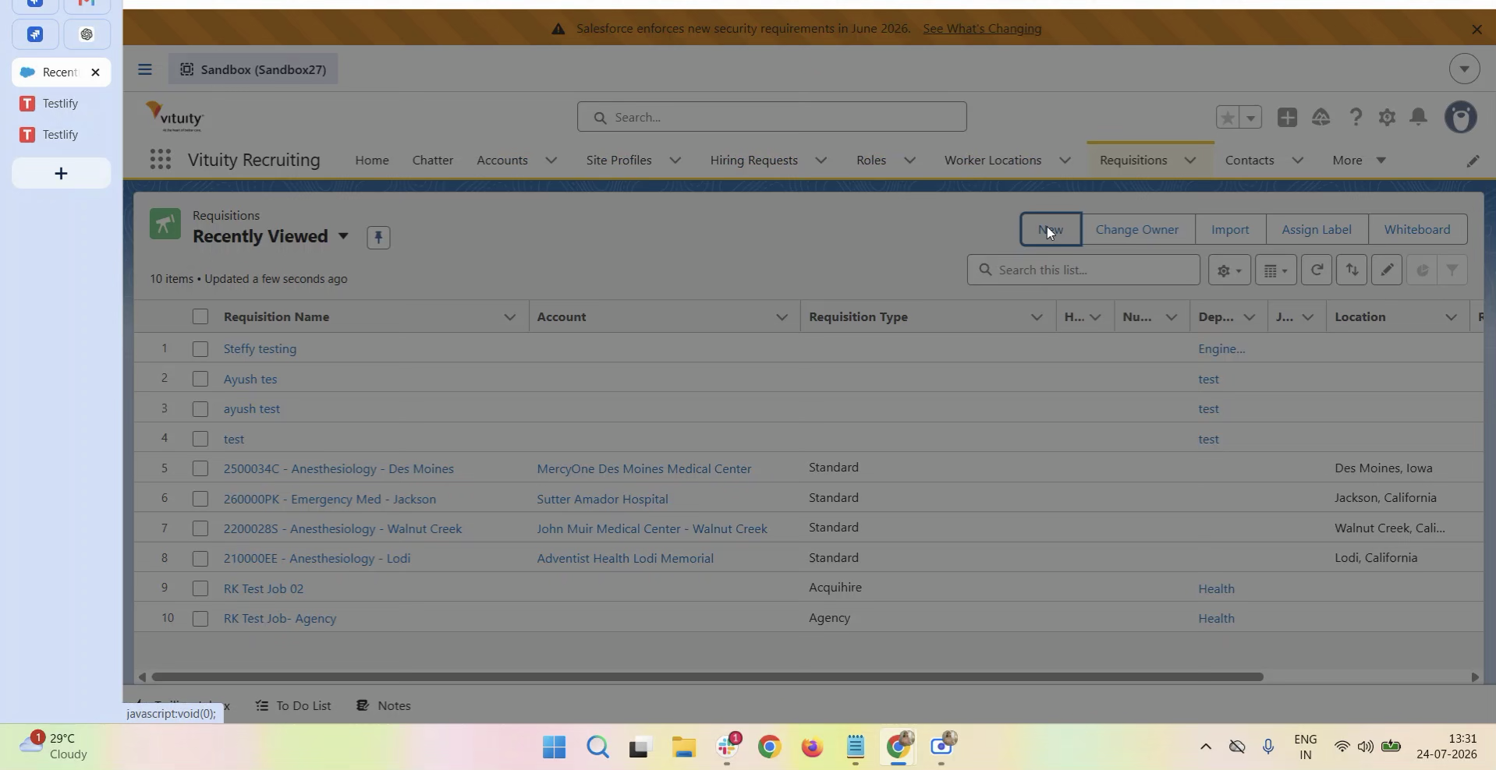Open the Chatter tab

433,161
